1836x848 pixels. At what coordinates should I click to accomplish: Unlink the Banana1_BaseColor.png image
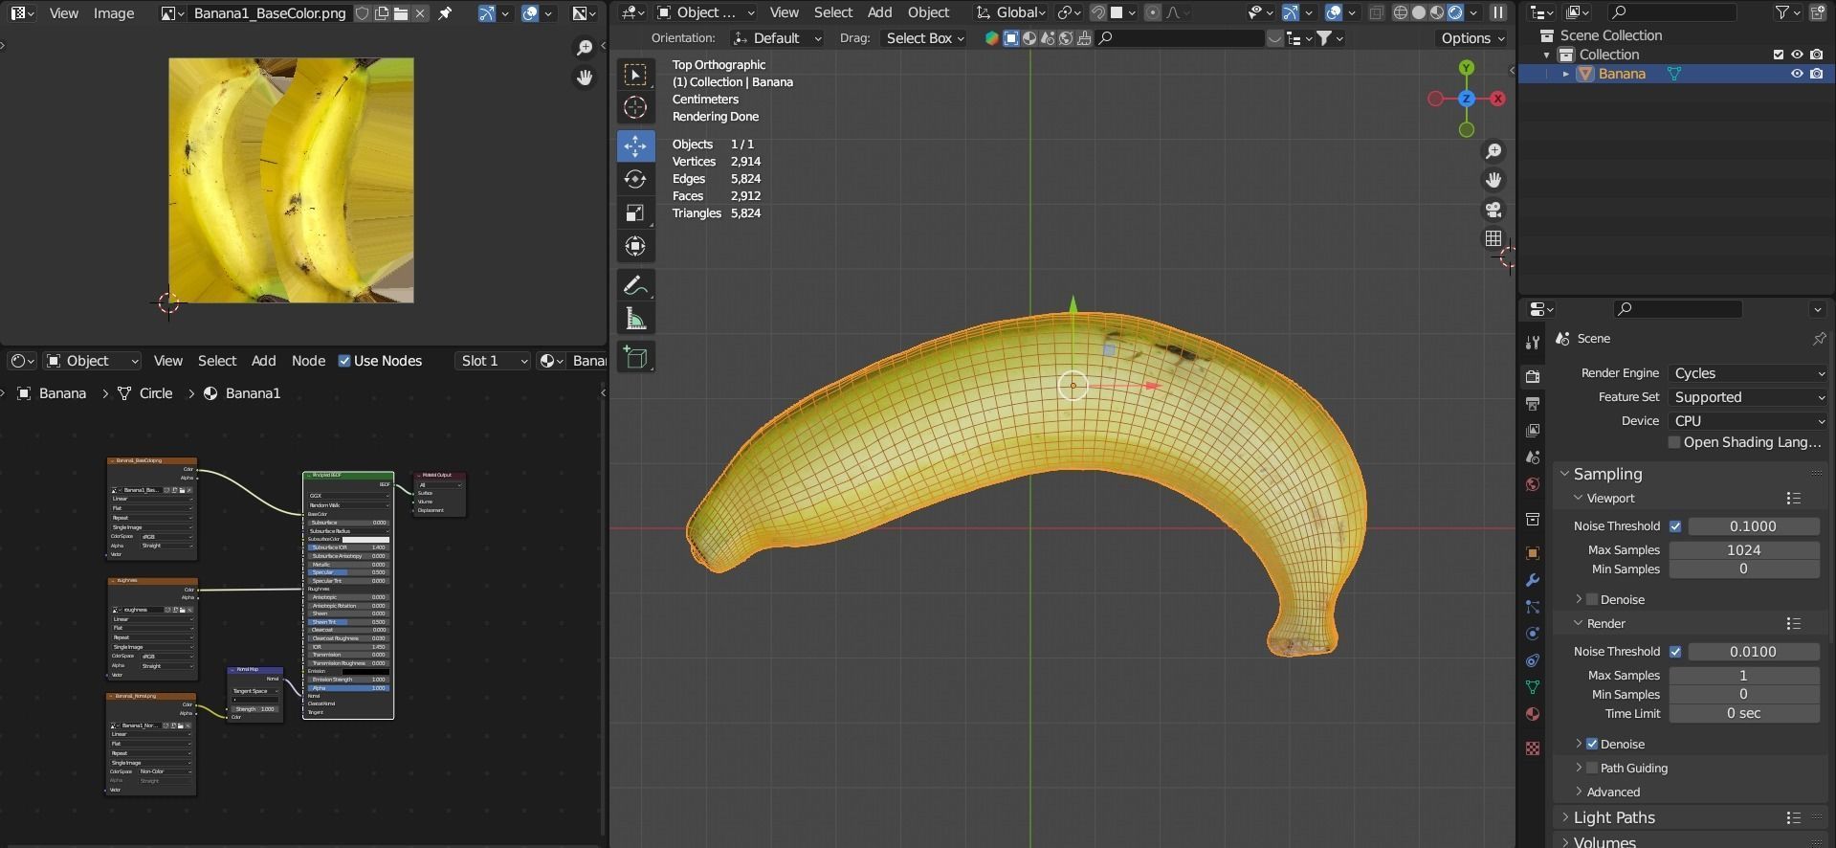click(420, 13)
